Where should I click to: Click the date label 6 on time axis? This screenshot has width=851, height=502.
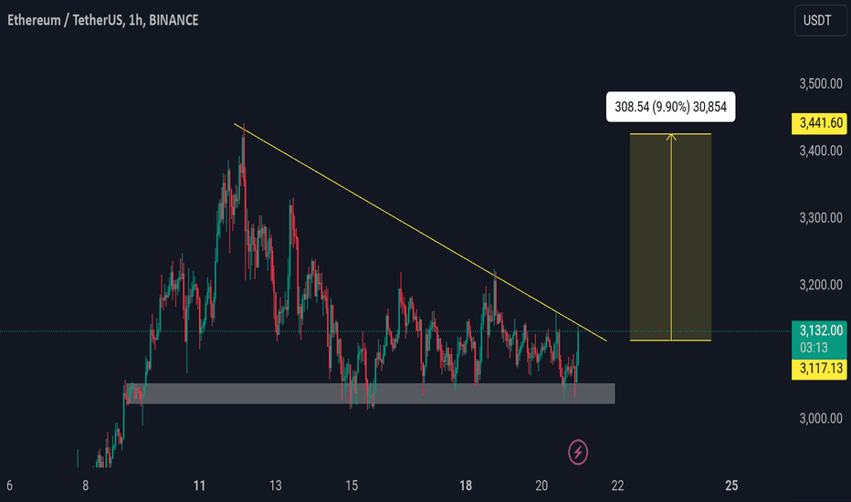9,486
